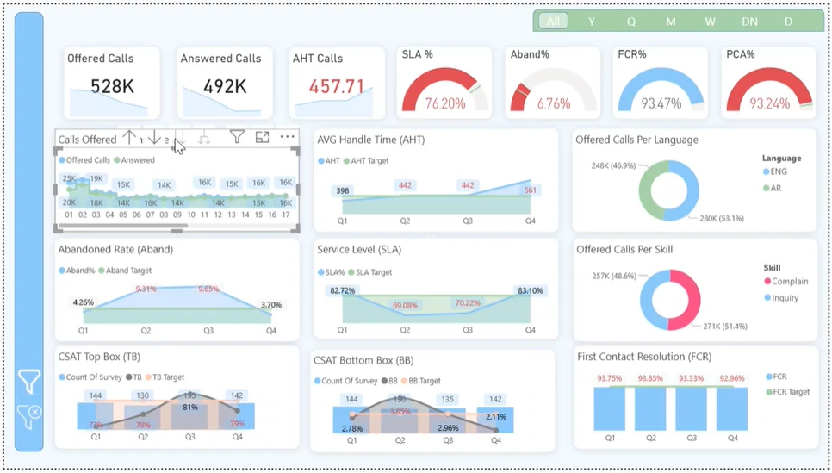The image size is (832, 473).
Task: Click Q1 bar in First Contact Resolution chart
Action: click(x=610, y=408)
